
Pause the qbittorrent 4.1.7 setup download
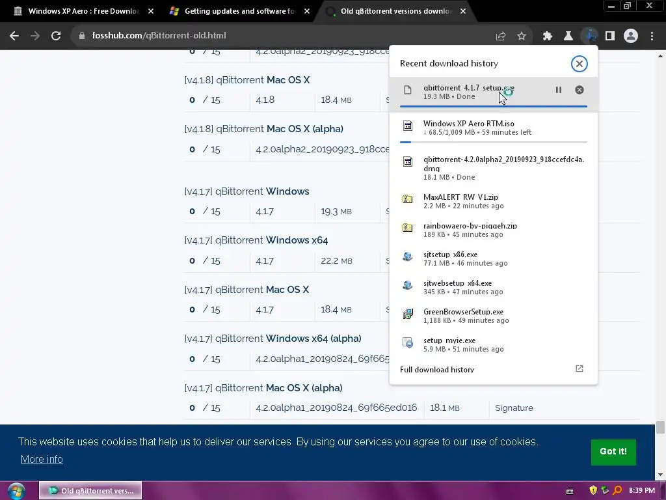pyautogui.click(x=559, y=90)
